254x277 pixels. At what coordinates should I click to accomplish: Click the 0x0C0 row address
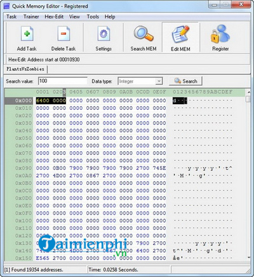[x=23, y=191]
